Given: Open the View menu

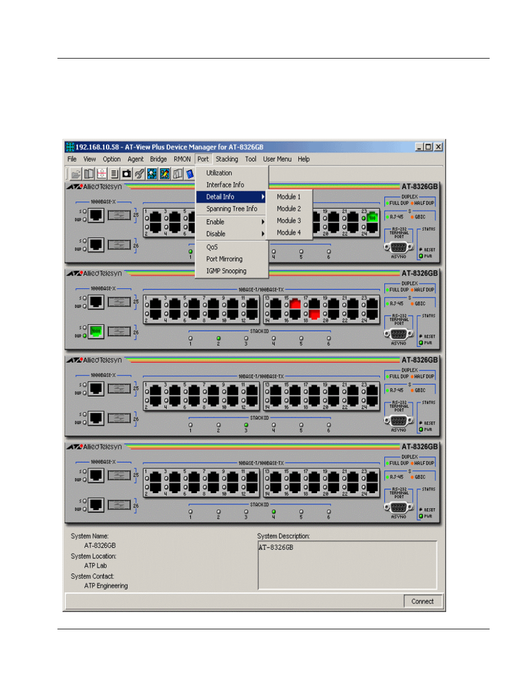Looking at the screenshot, I should (90, 159).
